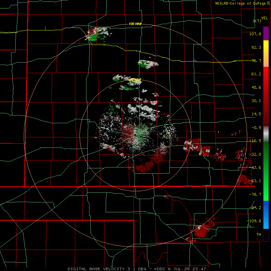Click the 30.1 velocity scale value
This screenshot has height=271, width=271.
pyautogui.click(x=256, y=101)
